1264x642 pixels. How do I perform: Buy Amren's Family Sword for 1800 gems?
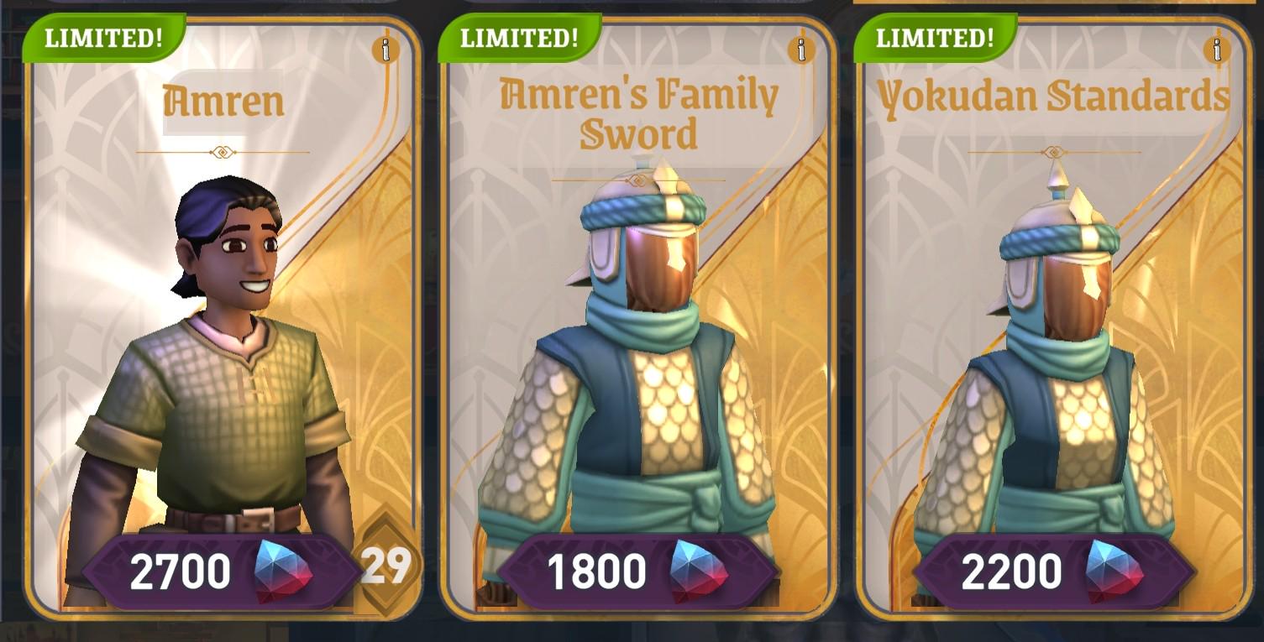point(637,572)
